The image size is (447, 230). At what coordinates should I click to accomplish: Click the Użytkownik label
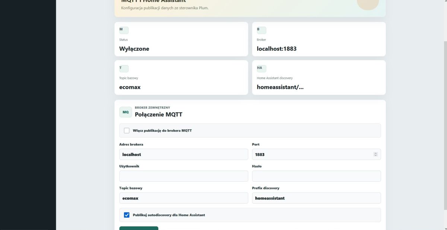129,166
